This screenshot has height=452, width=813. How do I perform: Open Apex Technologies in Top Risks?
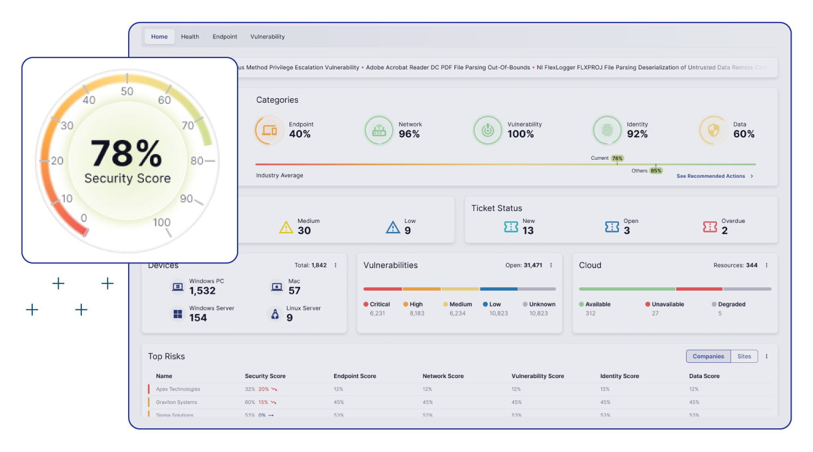[x=178, y=389]
